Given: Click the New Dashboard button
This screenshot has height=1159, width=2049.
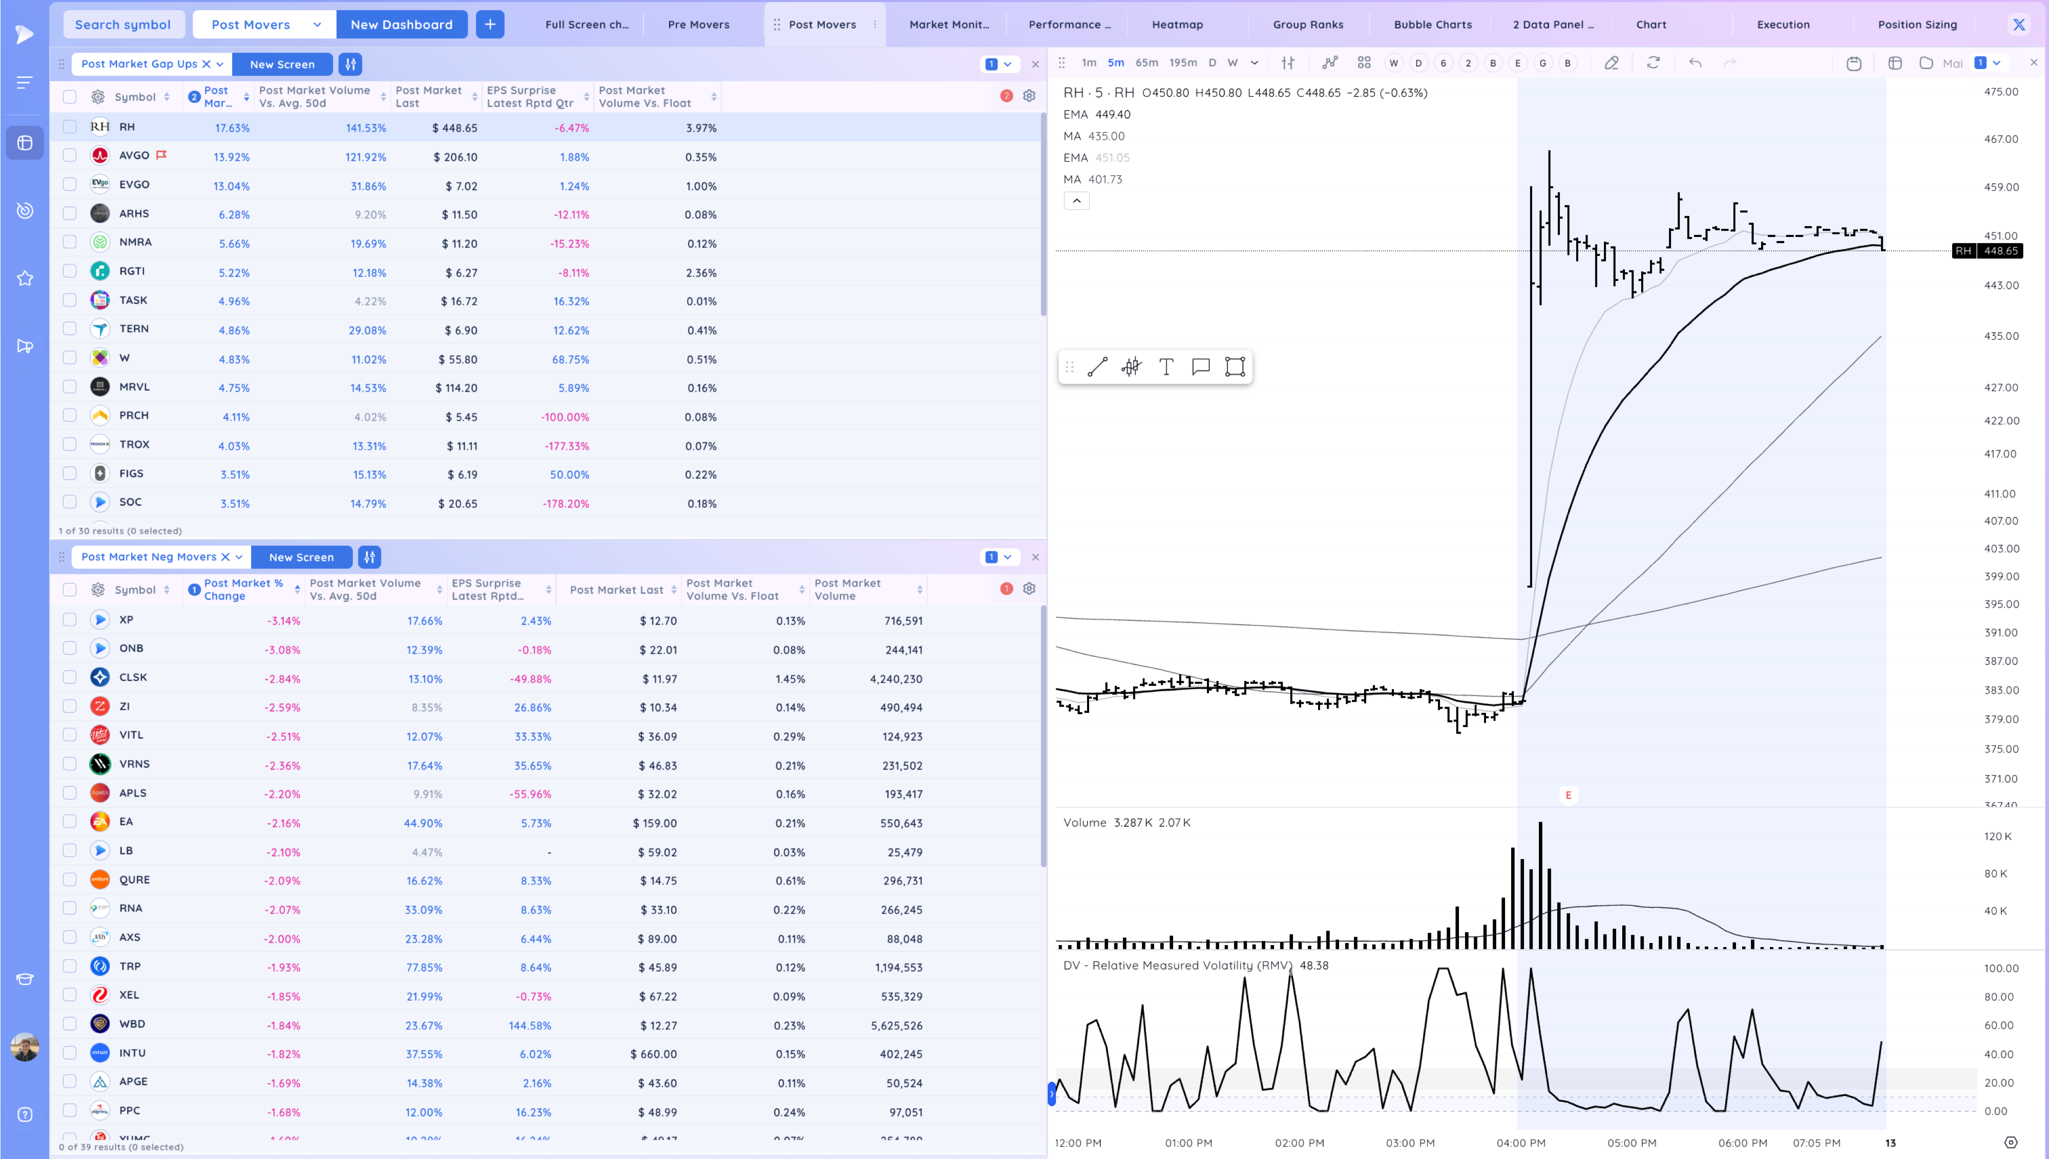Looking at the screenshot, I should coord(402,25).
